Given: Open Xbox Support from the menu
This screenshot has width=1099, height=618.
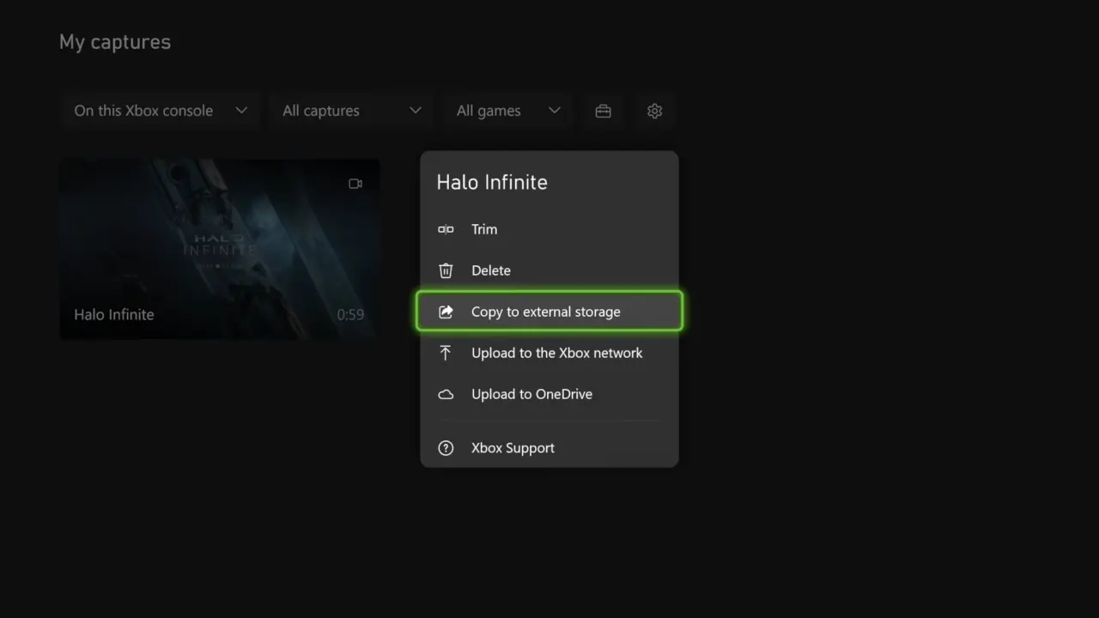Looking at the screenshot, I should (513, 447).
